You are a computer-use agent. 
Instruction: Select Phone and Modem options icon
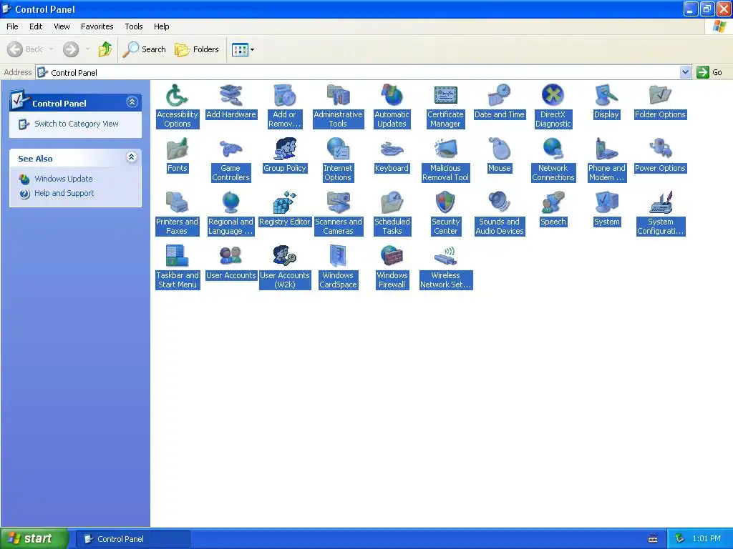click(x=606, y=149)
